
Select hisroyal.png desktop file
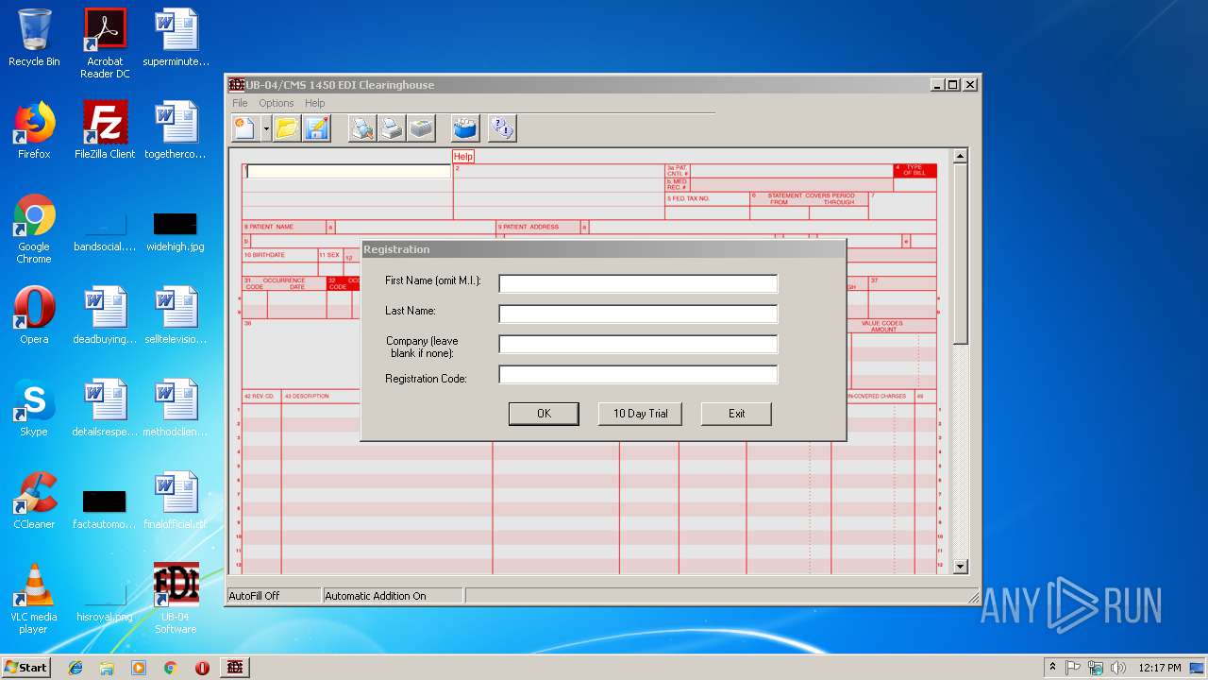[105, 600]
